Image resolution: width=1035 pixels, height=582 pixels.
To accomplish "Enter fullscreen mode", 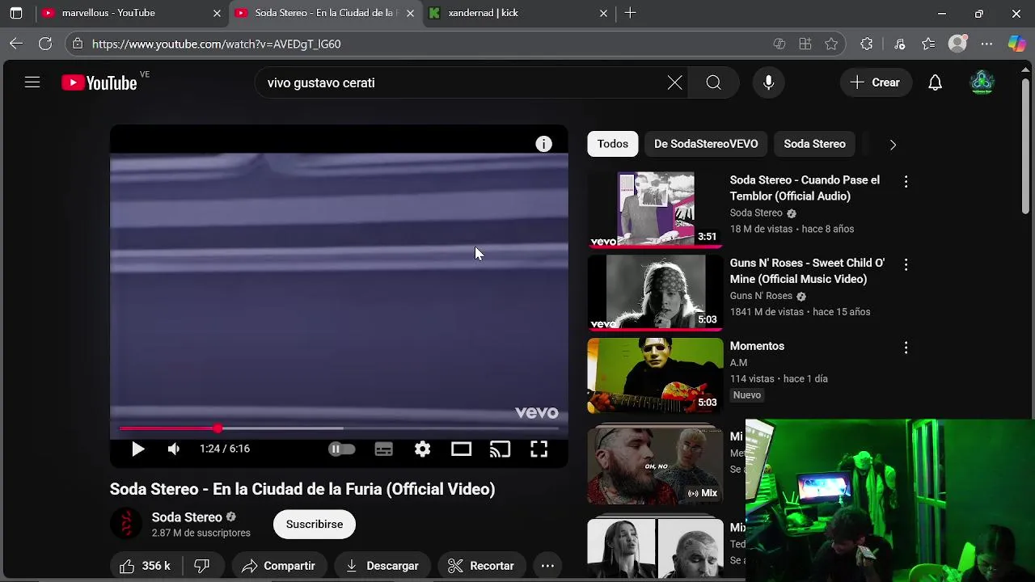I will click(539, 449).
